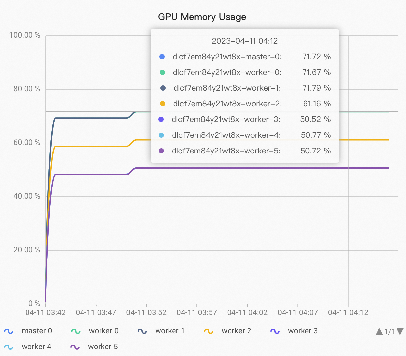Viewport: 406px width, 356px height.
Task: Click the worker-2 legend label text
Action: [236, 331]
